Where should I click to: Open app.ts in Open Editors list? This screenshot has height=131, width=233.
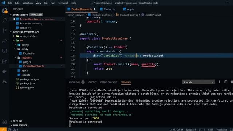click(x=37, y=28)
